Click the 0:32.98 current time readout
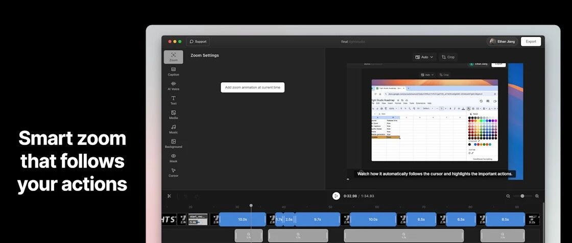The height and width of the screenshot is (243, 572). coord(350,196)
